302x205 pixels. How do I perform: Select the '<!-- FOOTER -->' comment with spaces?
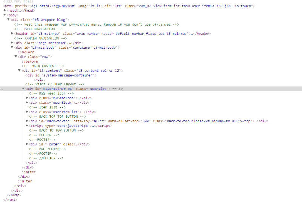44,135
